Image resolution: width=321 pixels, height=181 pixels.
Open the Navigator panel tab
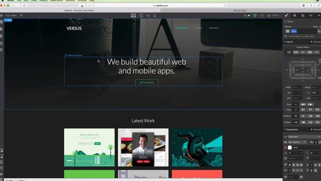pos(302,16)
